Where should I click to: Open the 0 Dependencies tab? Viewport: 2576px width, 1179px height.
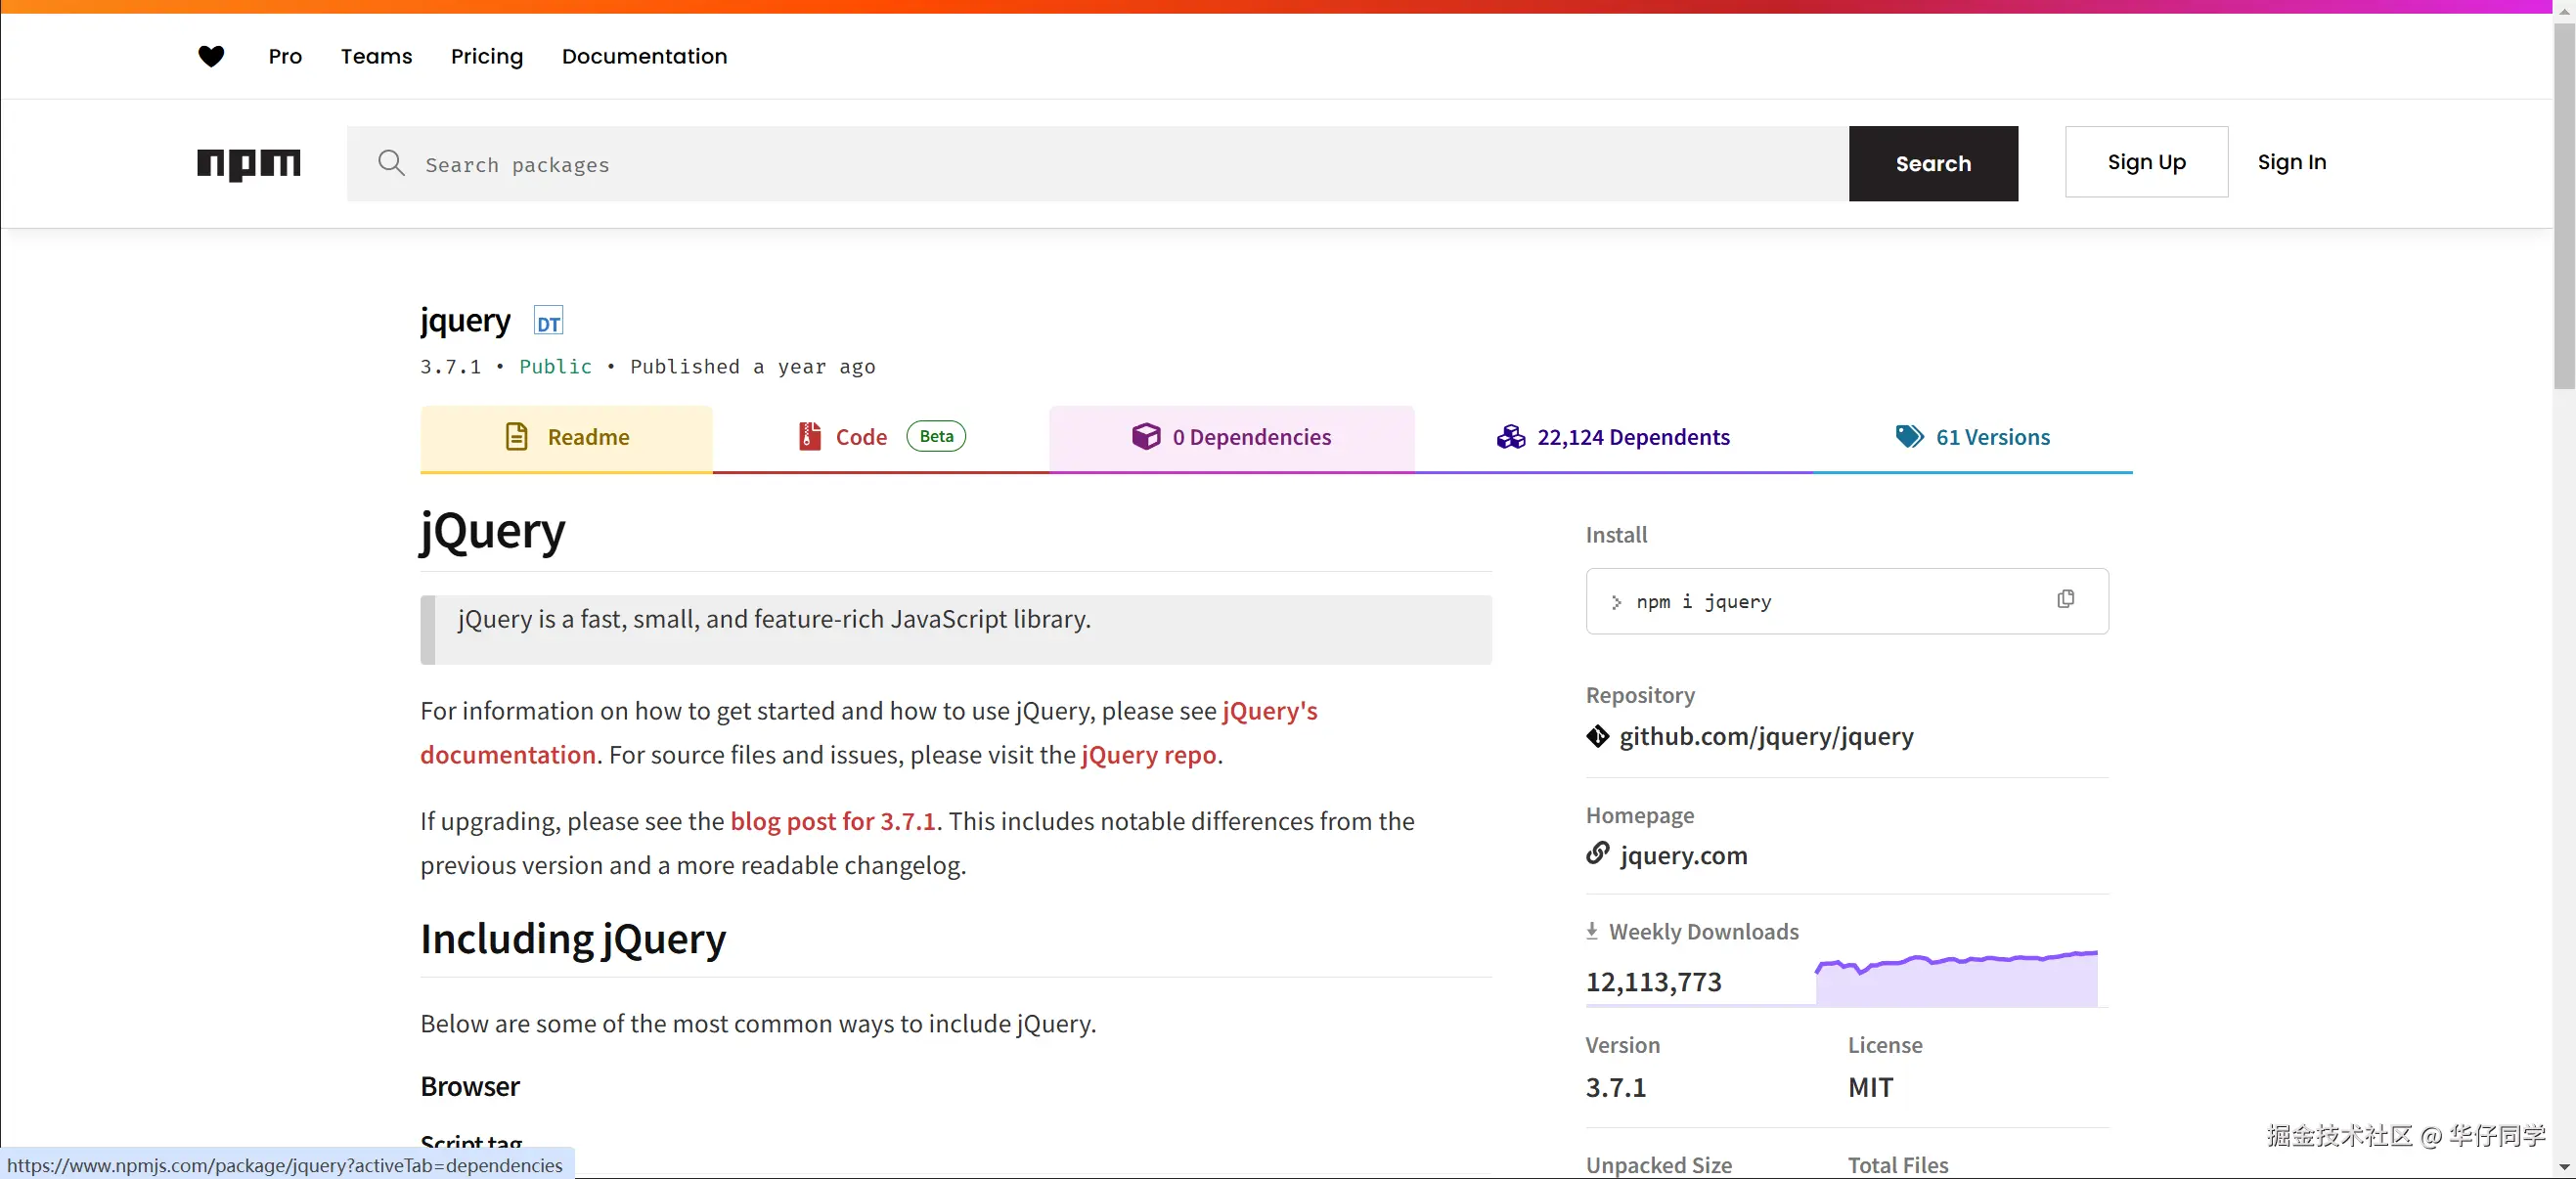point(1231,437)
